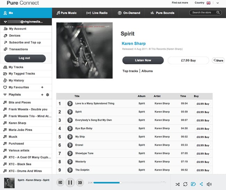
Task: Open XTC - Drums And Wires playlist
Action: (x=26, y=171)
